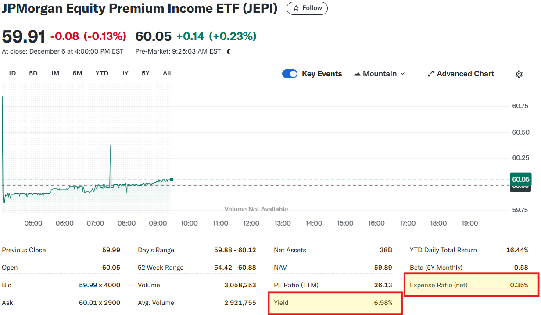Viewport: 541px width, 315px height.
Task: Click Day's Range value 59.88 - 60.12
Action: (x=235, y=250)
